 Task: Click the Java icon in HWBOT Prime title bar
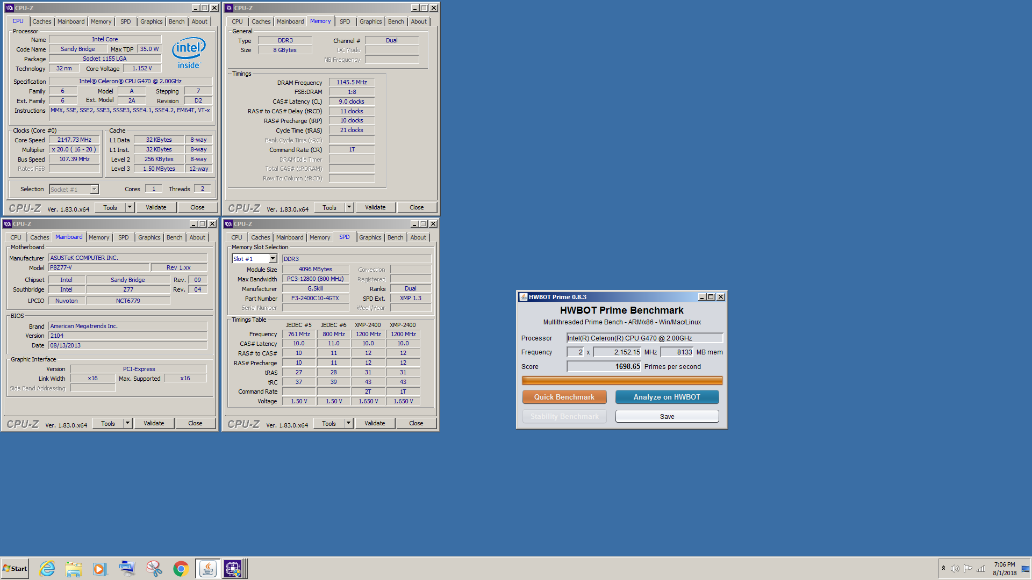pyautogui.click(x=523, y=297)
